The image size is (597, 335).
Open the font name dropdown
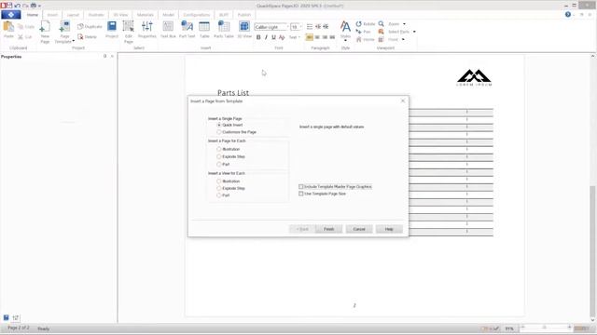click(287, 27)
